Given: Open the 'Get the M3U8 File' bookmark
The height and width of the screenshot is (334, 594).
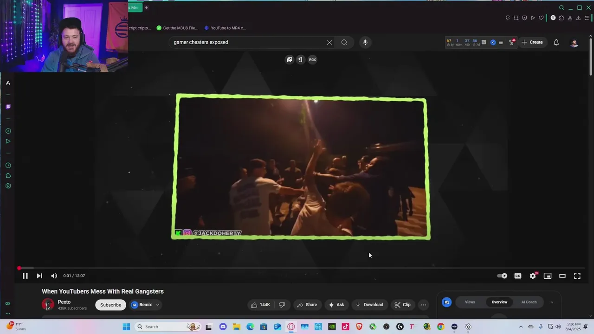Looking at the screenshot, I should click(x=178, y=28).
